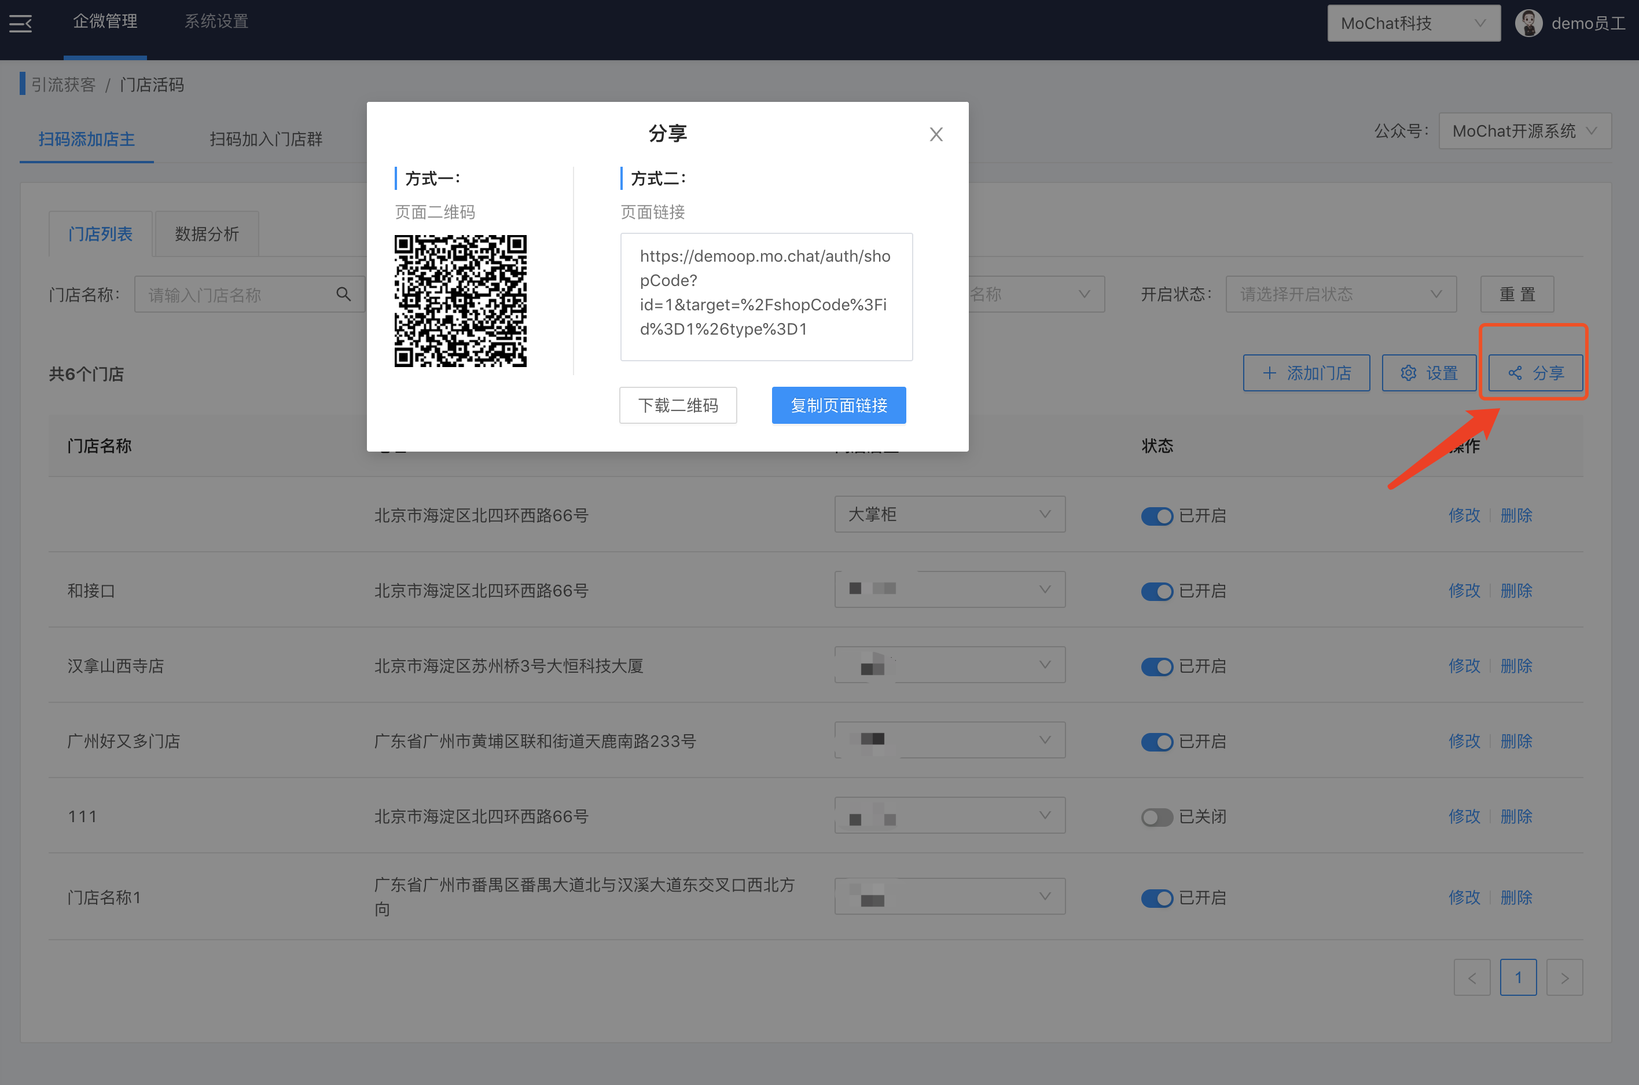Open the 数据分析 tab
Screen dimensions: 1639x1085
tap(207, 234)
